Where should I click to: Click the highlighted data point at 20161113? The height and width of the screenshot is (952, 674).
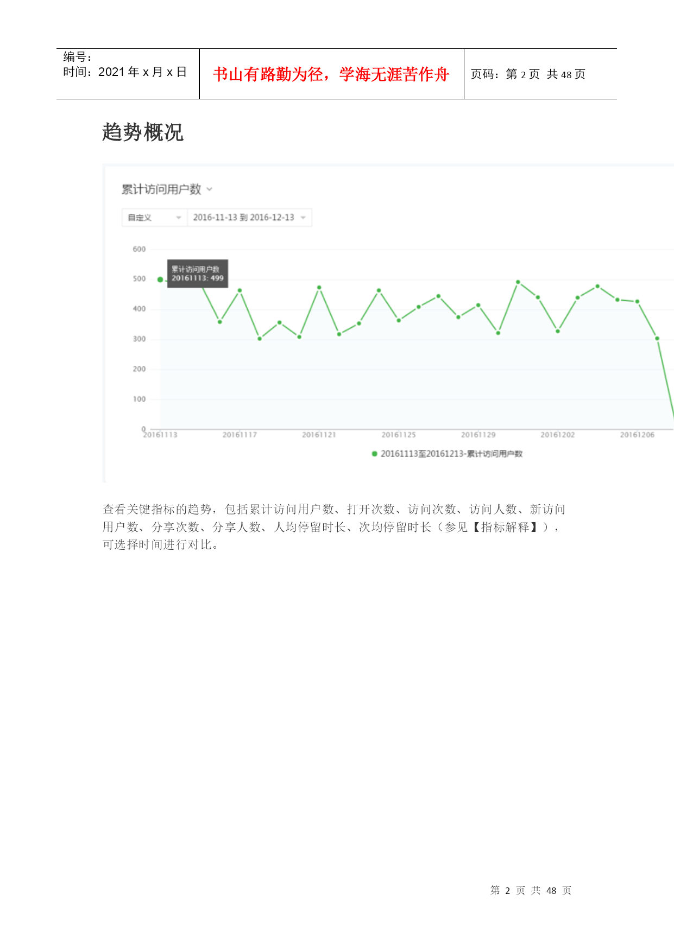point(160,280)
